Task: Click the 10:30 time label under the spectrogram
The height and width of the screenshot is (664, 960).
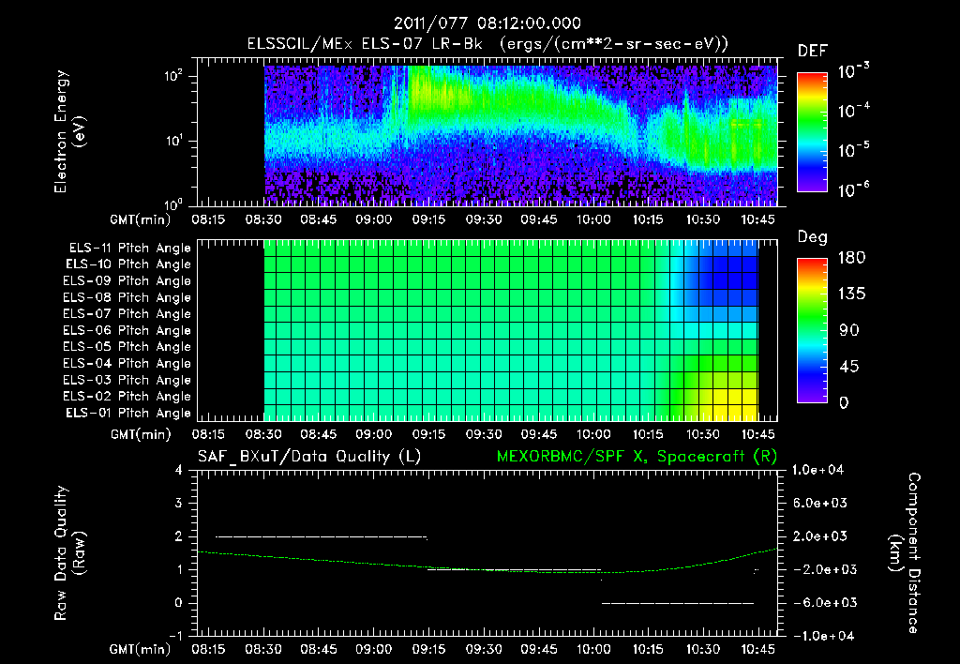Action: coord(703,219)
